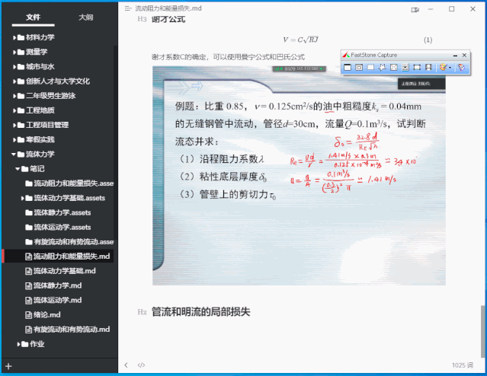Click the window title 流动阻力和能量损失.md
This screenshot has width=487, height=376.
pos(168,8)
